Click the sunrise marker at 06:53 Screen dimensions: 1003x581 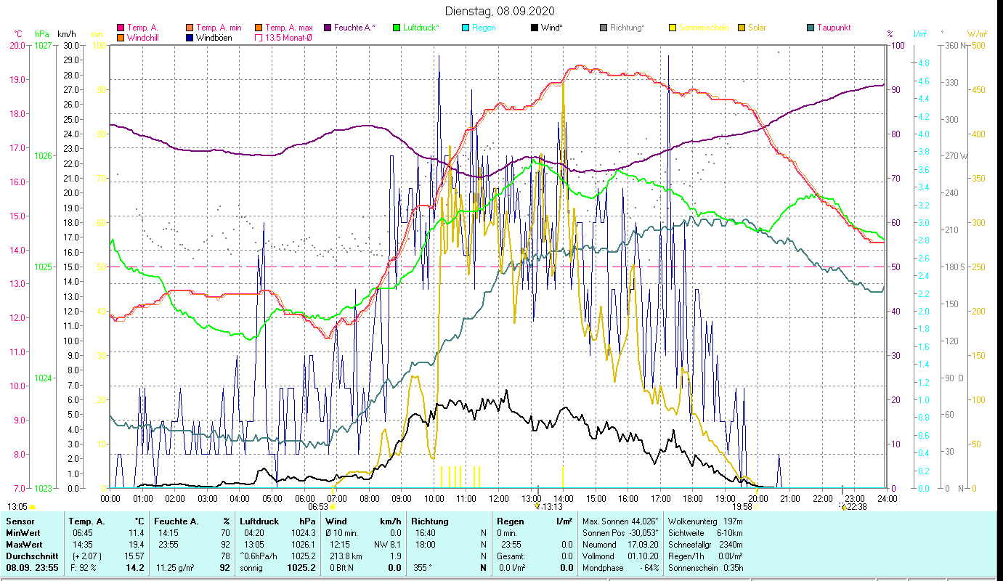pyautogui.click(x=333, y=507)
